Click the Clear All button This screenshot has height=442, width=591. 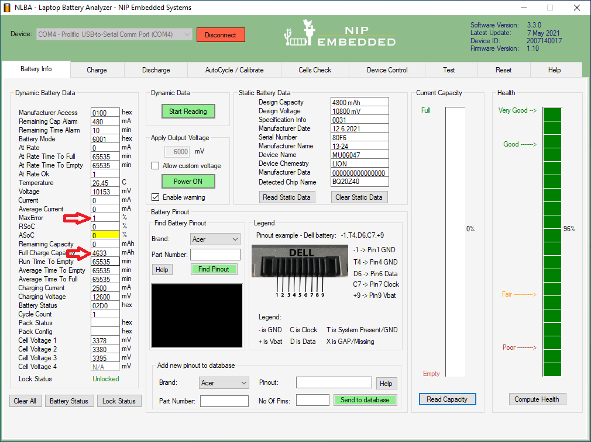[25, 401]
